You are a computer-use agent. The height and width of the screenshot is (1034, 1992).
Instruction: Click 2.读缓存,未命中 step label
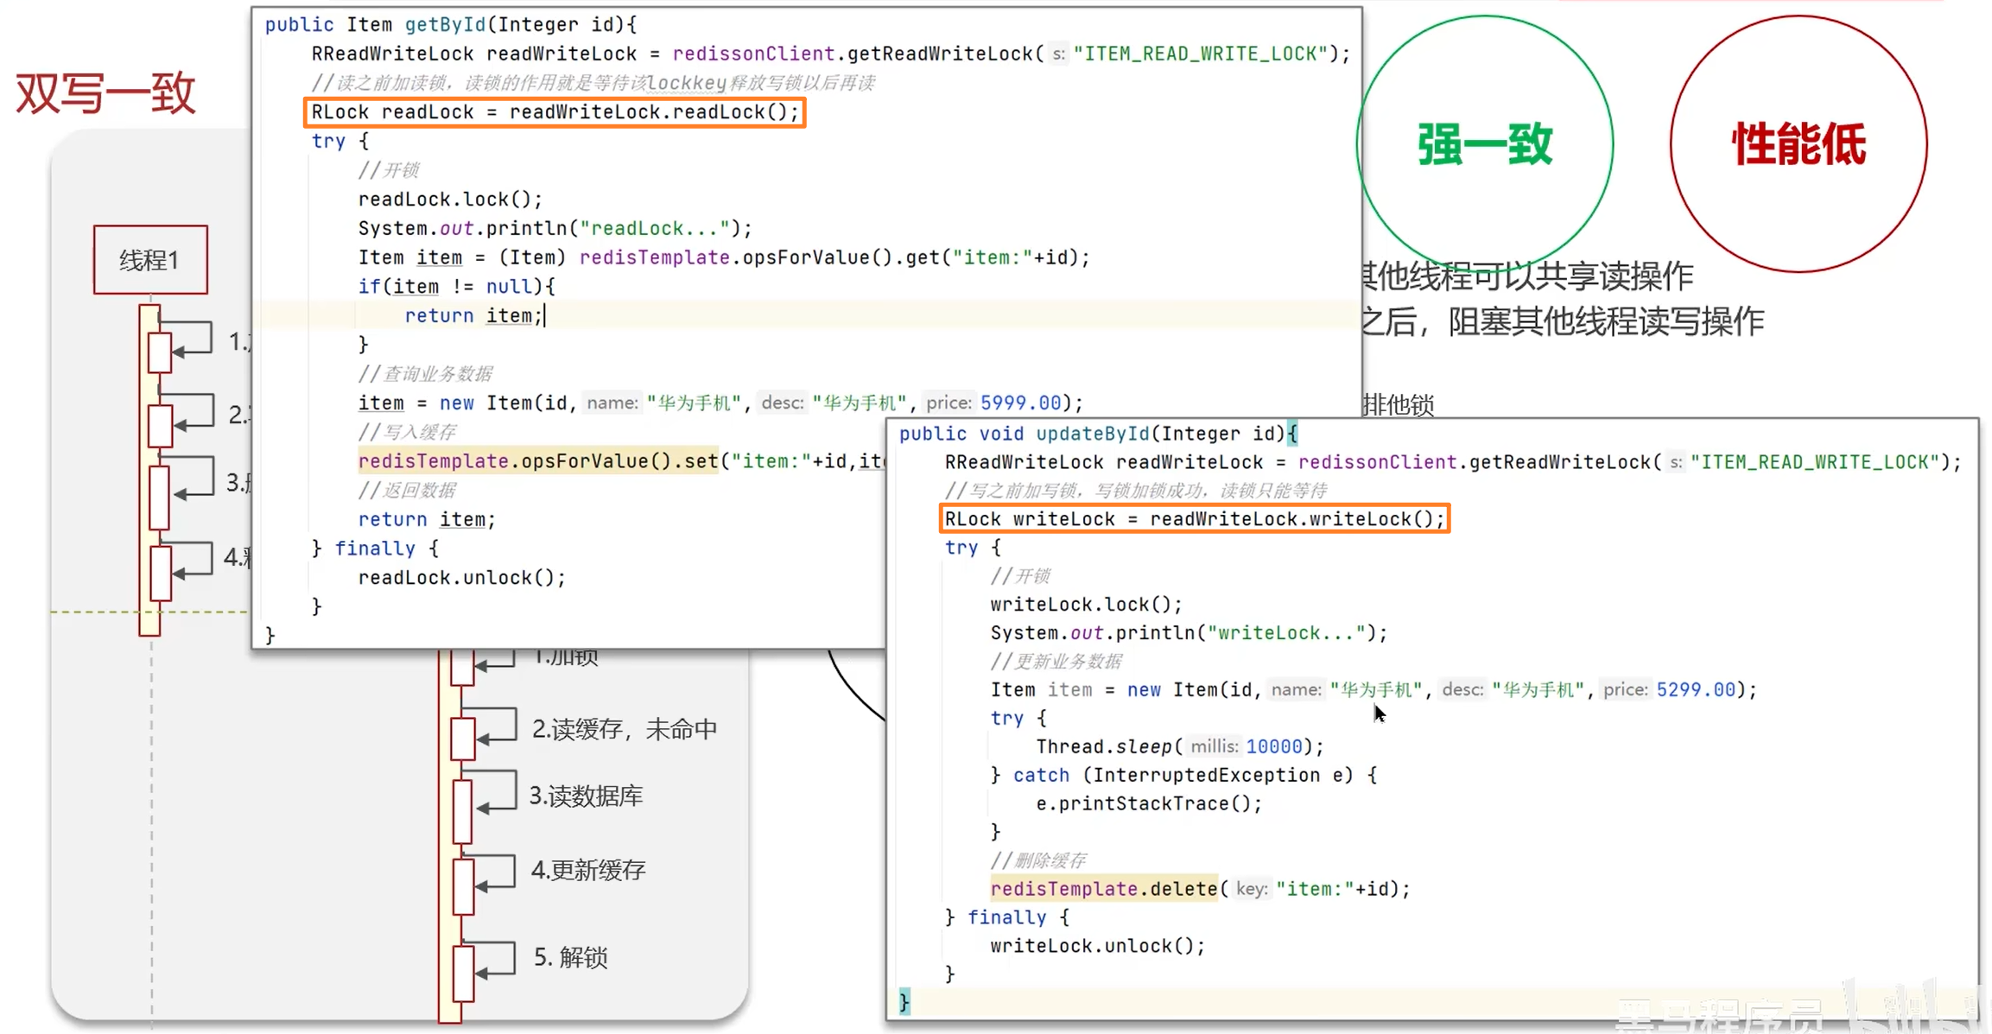[624, 729]
